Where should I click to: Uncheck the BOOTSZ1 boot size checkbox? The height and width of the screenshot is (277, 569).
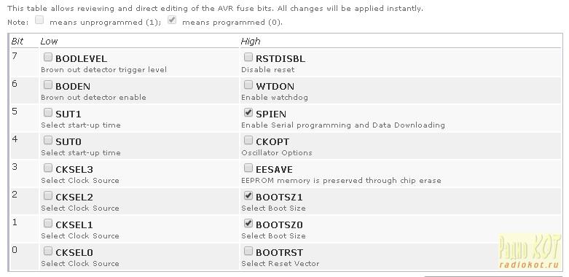[248, 195]
